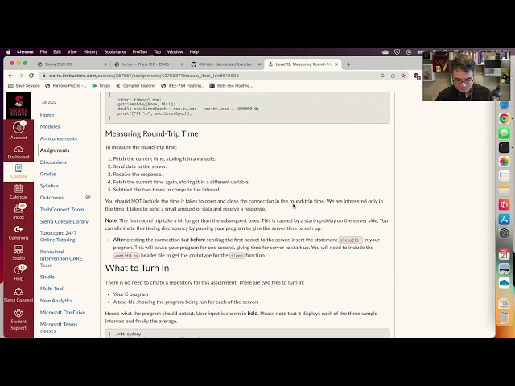515x386 pixels.
Task: Open the TechConnect Zoom link
Action: 62,209
